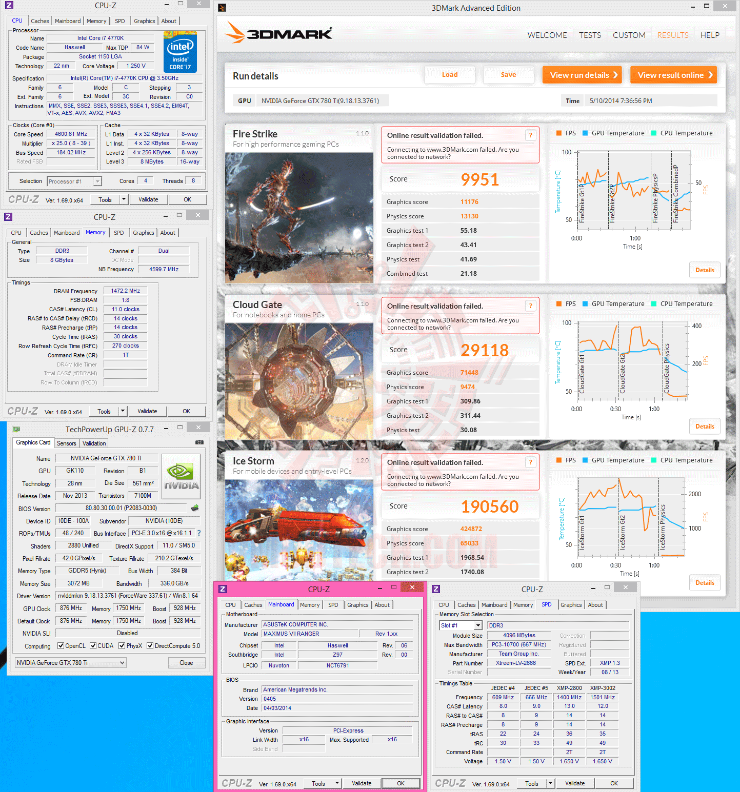Click the Save button in Run details
The image size is (740, 792).
point(508,75)
